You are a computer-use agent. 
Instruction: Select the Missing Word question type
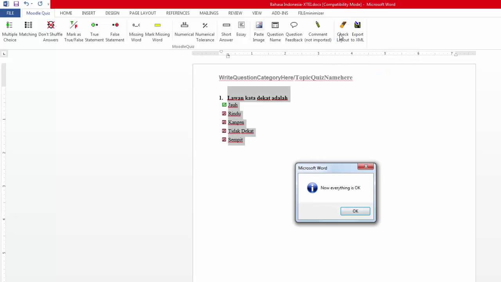136,31
